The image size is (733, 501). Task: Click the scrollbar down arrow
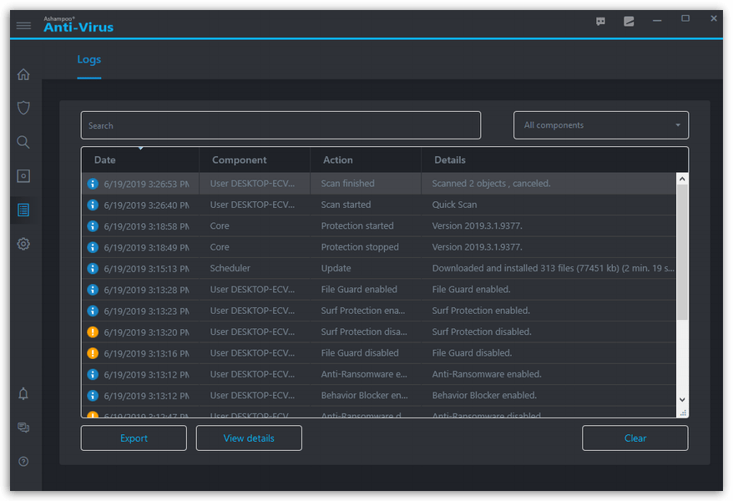681,399
